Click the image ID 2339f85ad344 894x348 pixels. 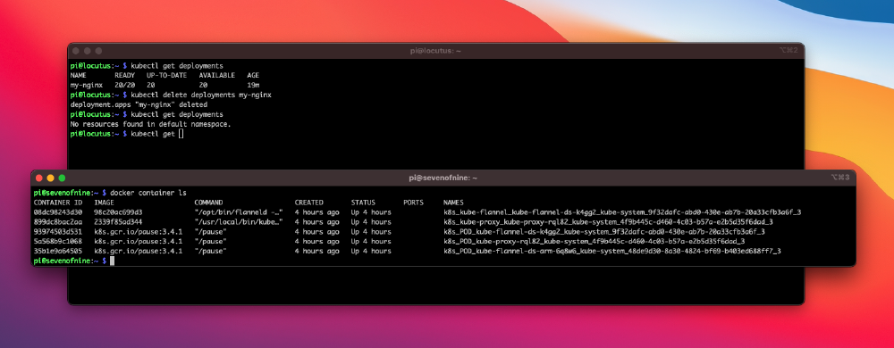pos(118,222)
